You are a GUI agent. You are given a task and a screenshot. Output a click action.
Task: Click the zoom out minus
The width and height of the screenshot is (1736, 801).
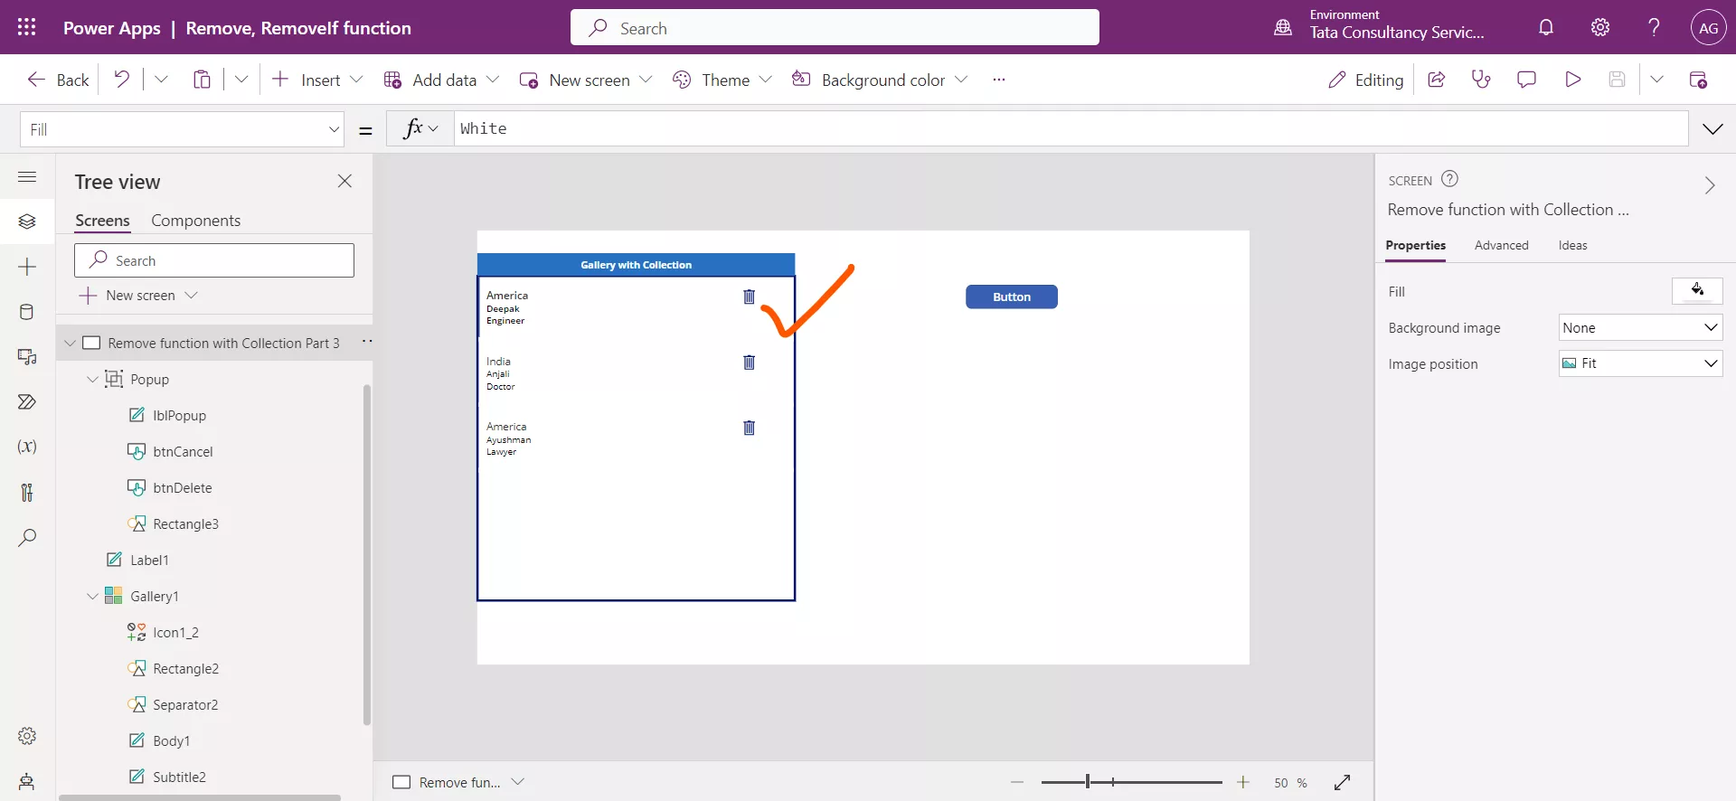tap(1017, 782)
